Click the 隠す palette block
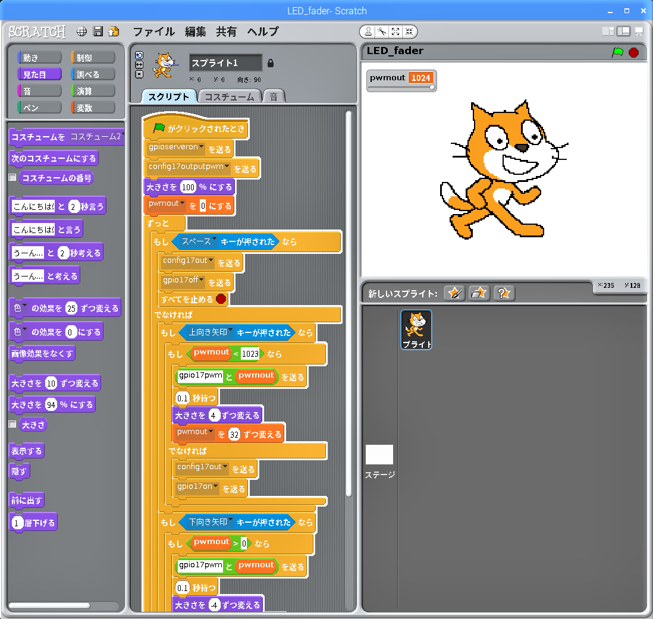Screen dimensions: 653x619 (19, 472)
